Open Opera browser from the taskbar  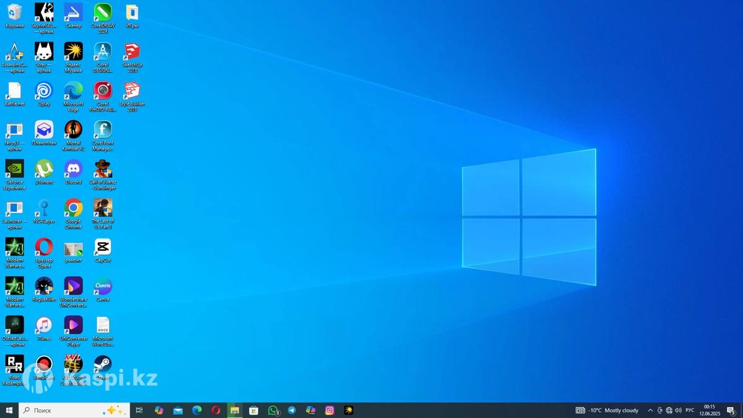pyautogui.click(x=215, y=411)
